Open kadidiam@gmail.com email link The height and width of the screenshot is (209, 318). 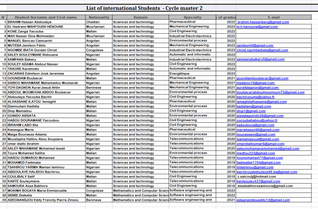click(254, 106)
